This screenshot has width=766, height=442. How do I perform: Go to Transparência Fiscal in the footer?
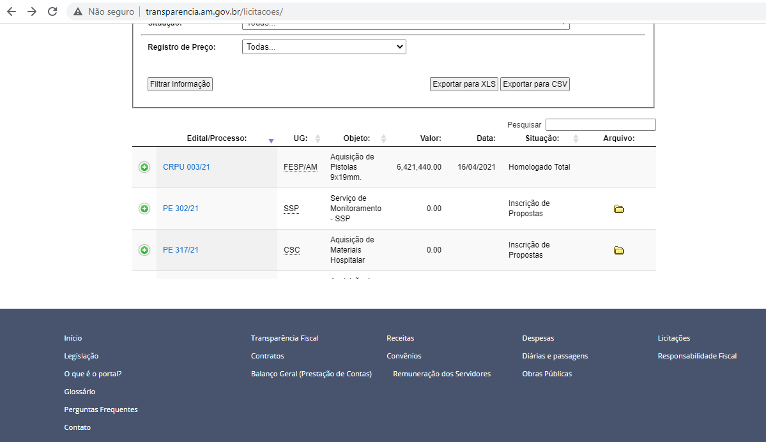(x=284, y=338)
